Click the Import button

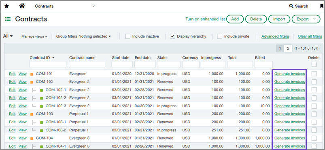(x=279, y=19)
